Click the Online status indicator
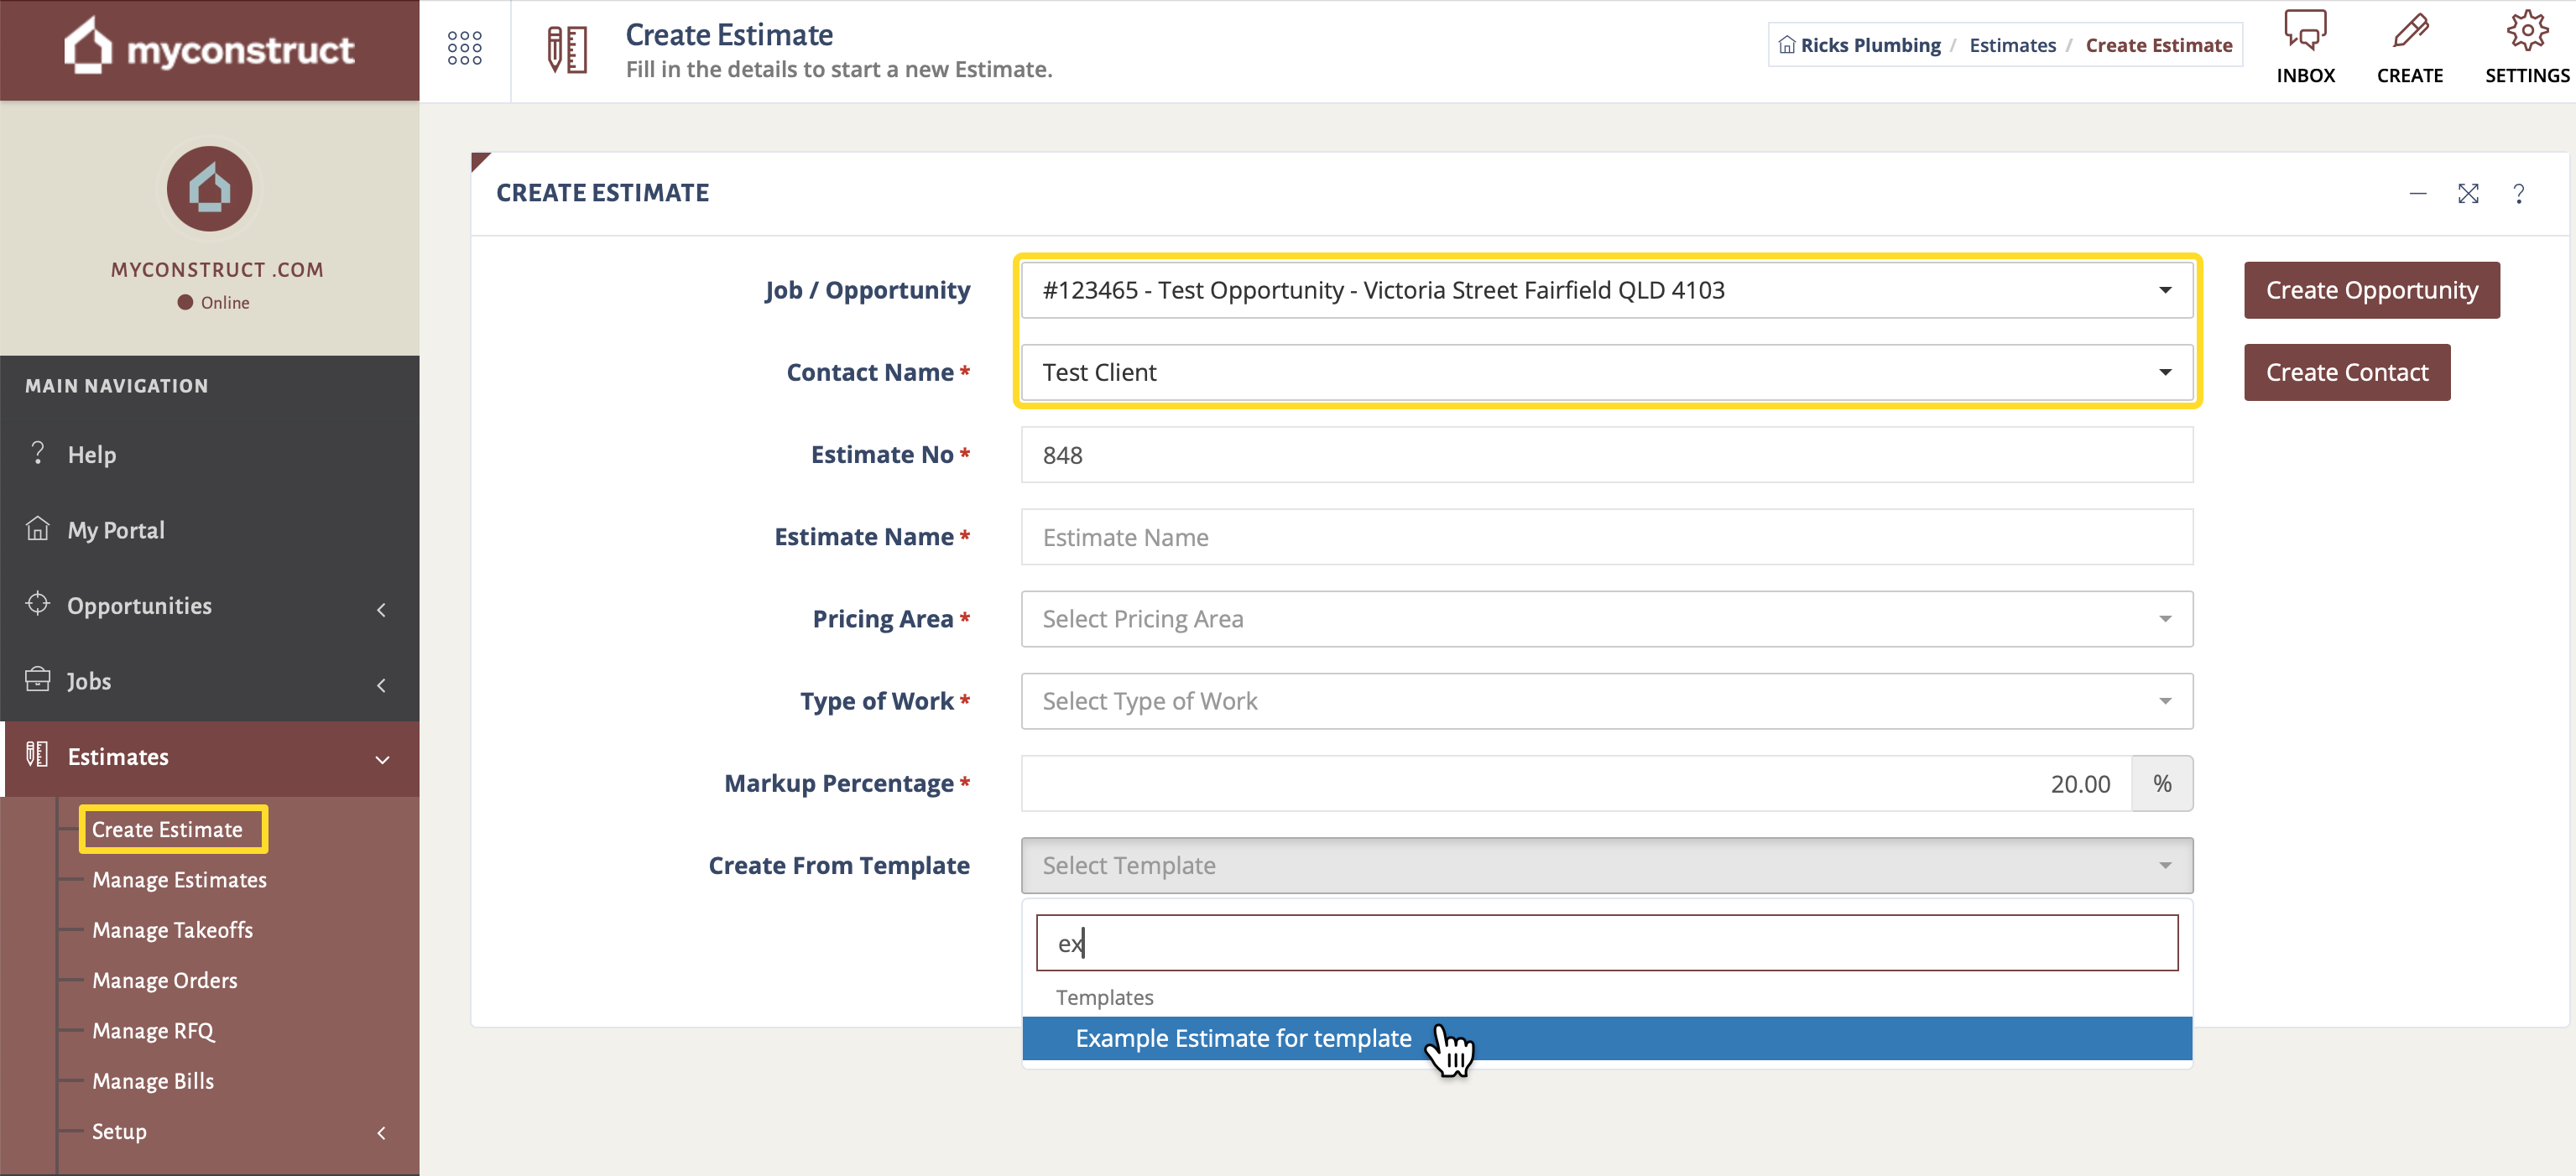This screenshot has height=1176, width=2576. (x=213, y=302)
